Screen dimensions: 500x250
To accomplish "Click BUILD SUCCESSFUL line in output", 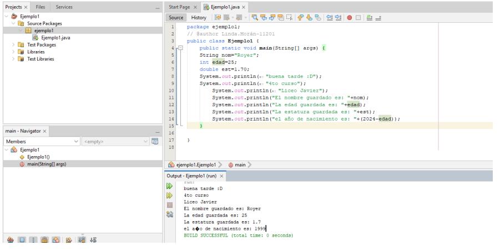I will click(x=238, y=236).
